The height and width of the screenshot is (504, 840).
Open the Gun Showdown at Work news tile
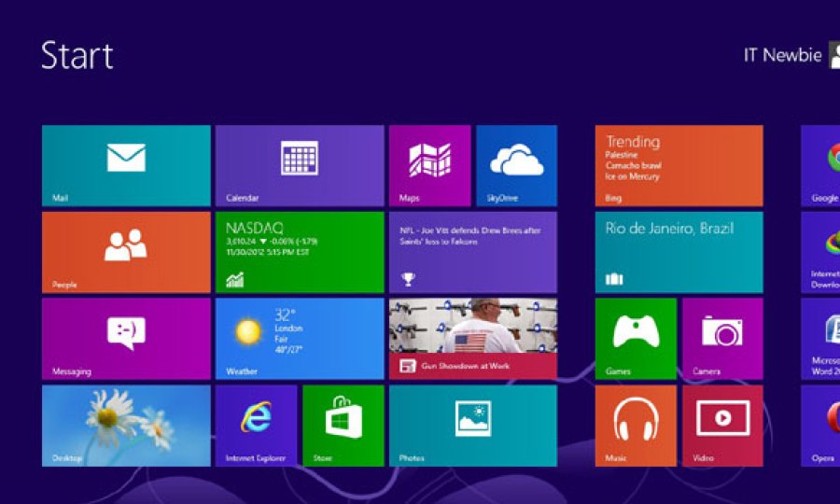[473, 339]
